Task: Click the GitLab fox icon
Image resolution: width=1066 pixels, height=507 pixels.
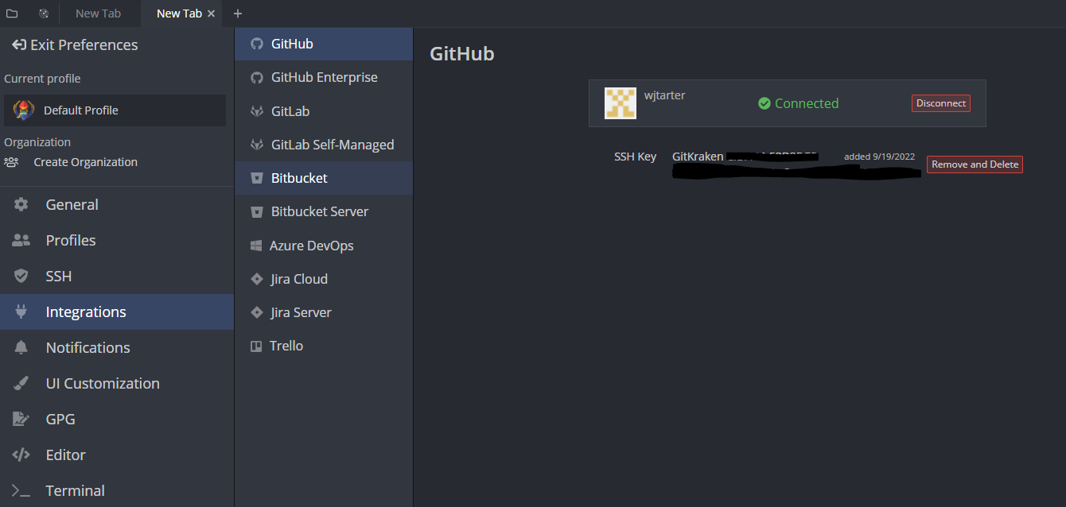Action: coord(257,111)
